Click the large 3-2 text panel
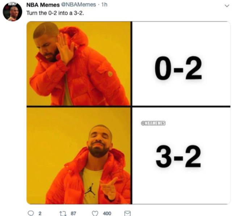 pyautogui.click(x=181, y=156)
